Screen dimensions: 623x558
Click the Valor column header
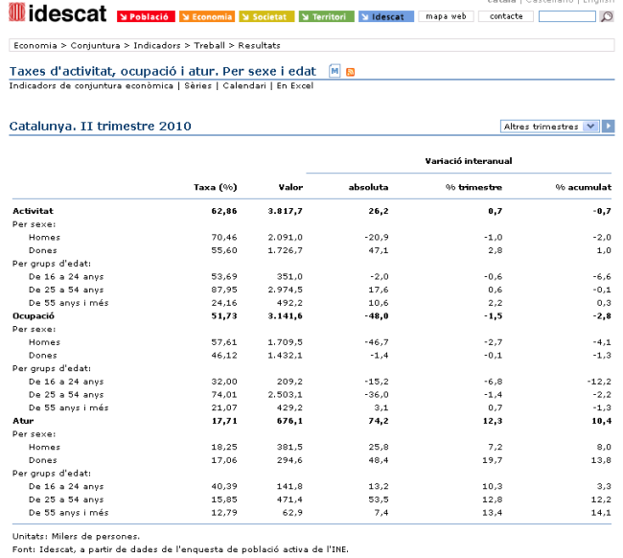click(290, 187)
